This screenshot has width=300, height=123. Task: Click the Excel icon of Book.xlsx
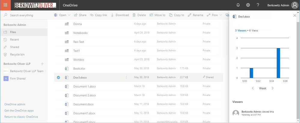coord(67,69)
